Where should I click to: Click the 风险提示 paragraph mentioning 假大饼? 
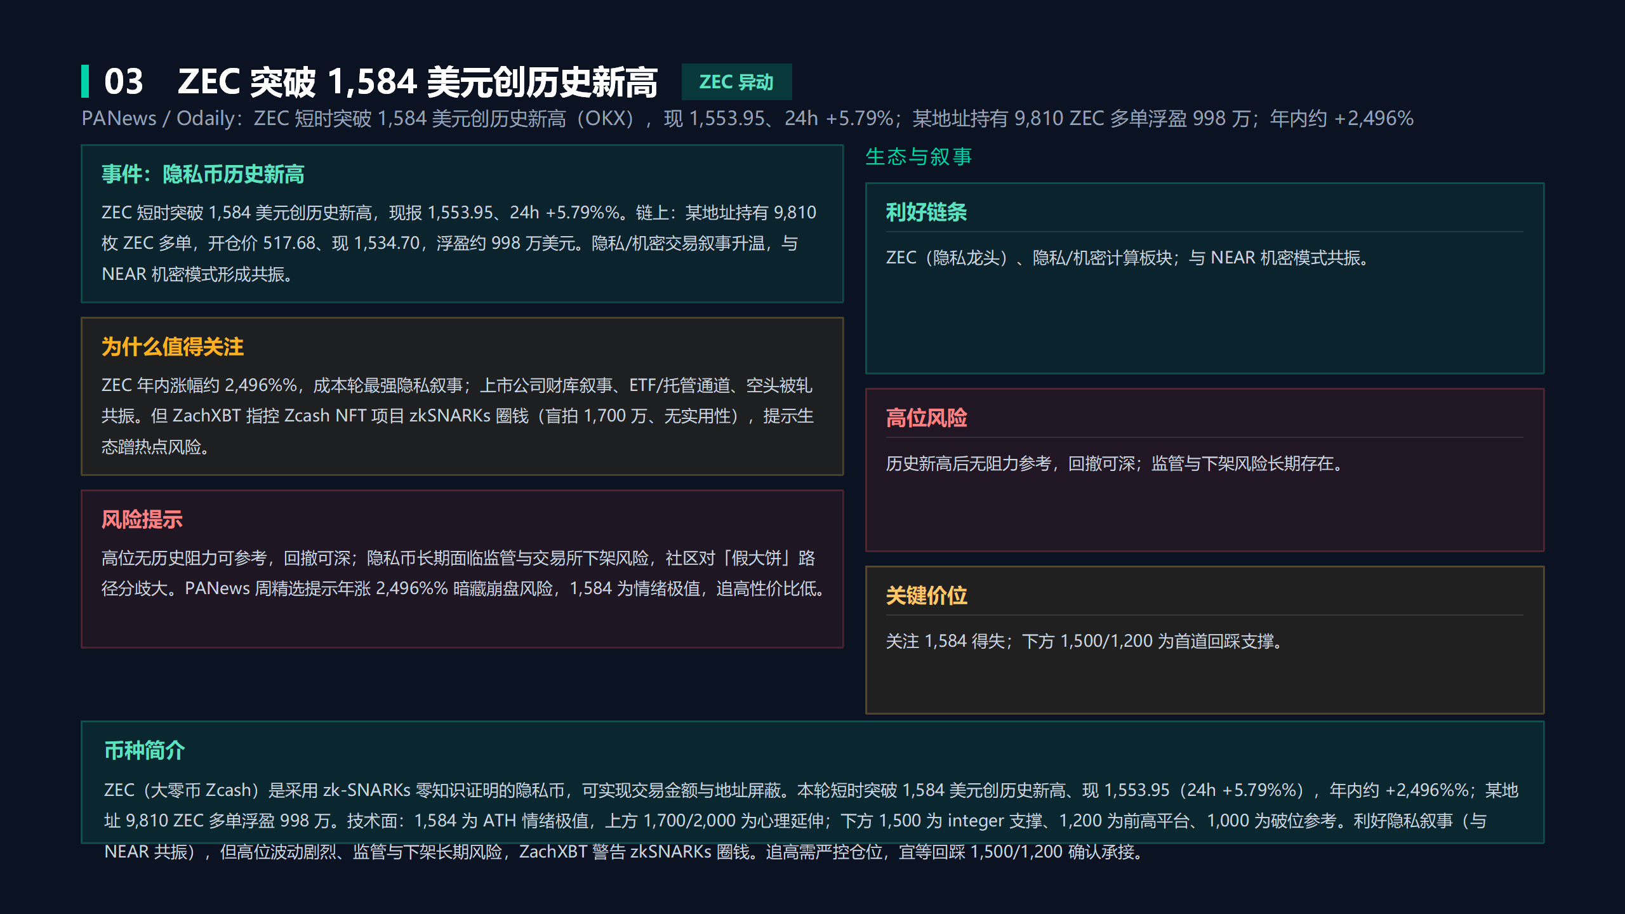pos(463,573)
